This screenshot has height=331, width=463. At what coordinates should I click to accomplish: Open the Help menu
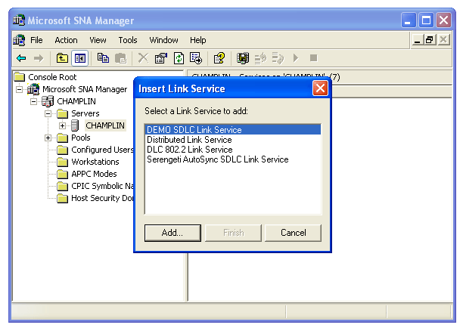pyautogui.click(x=198, y=40)
